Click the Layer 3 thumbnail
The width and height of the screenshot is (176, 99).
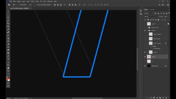[149, 57]
